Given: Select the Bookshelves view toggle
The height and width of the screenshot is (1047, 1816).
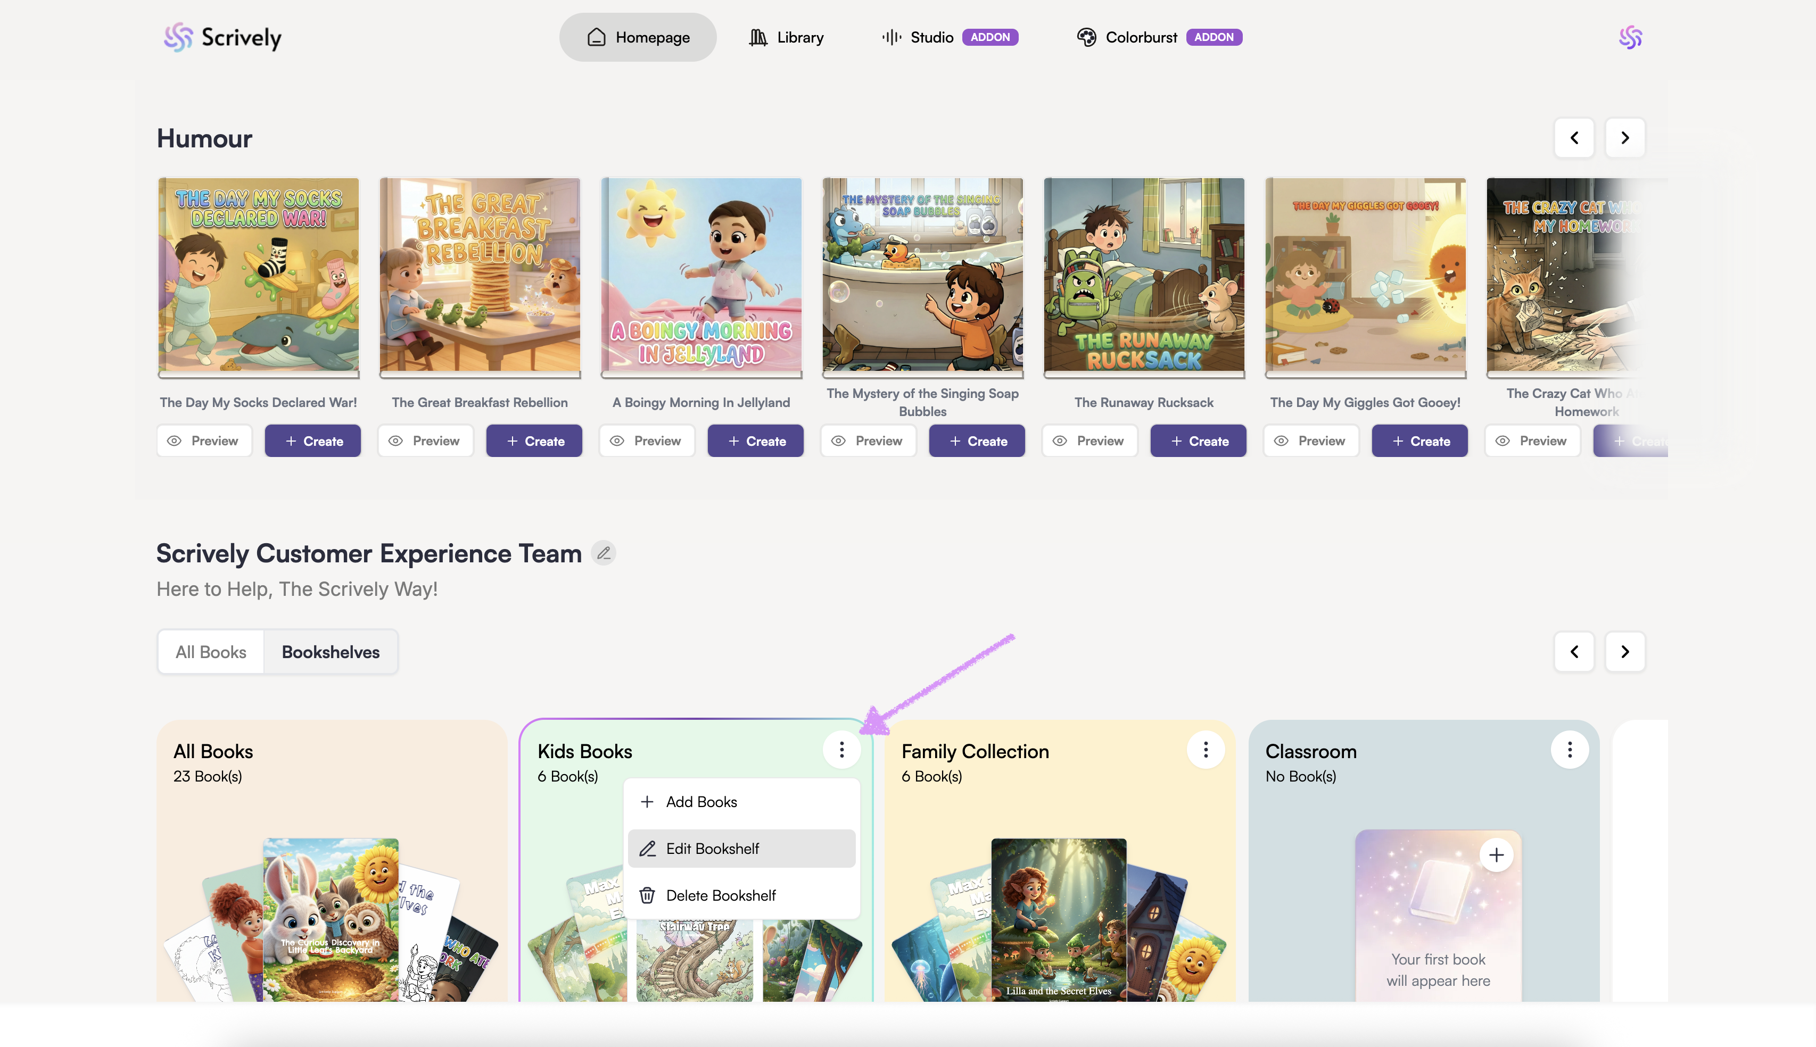Looking at the screenshot, I should coord(330,652).
